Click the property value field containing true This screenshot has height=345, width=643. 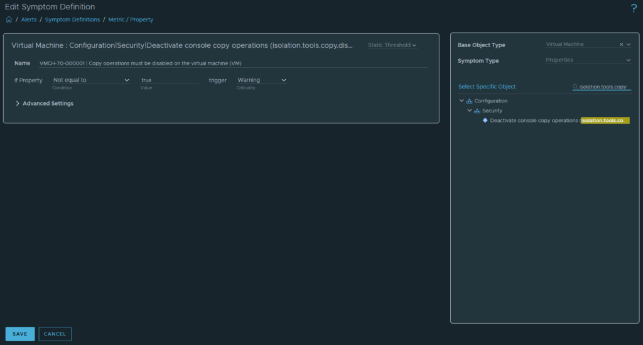170,80
